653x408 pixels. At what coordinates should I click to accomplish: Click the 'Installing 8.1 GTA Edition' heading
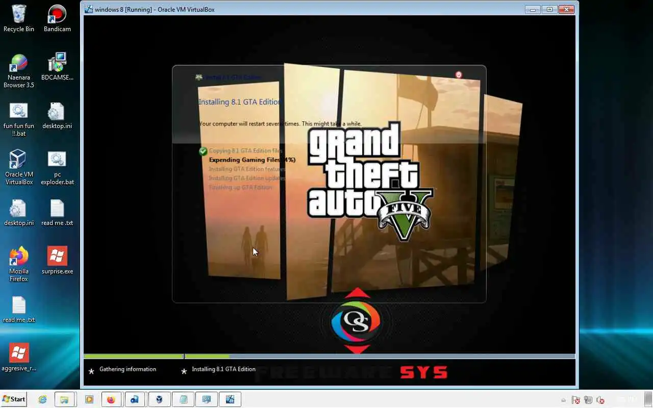(239, 102)
